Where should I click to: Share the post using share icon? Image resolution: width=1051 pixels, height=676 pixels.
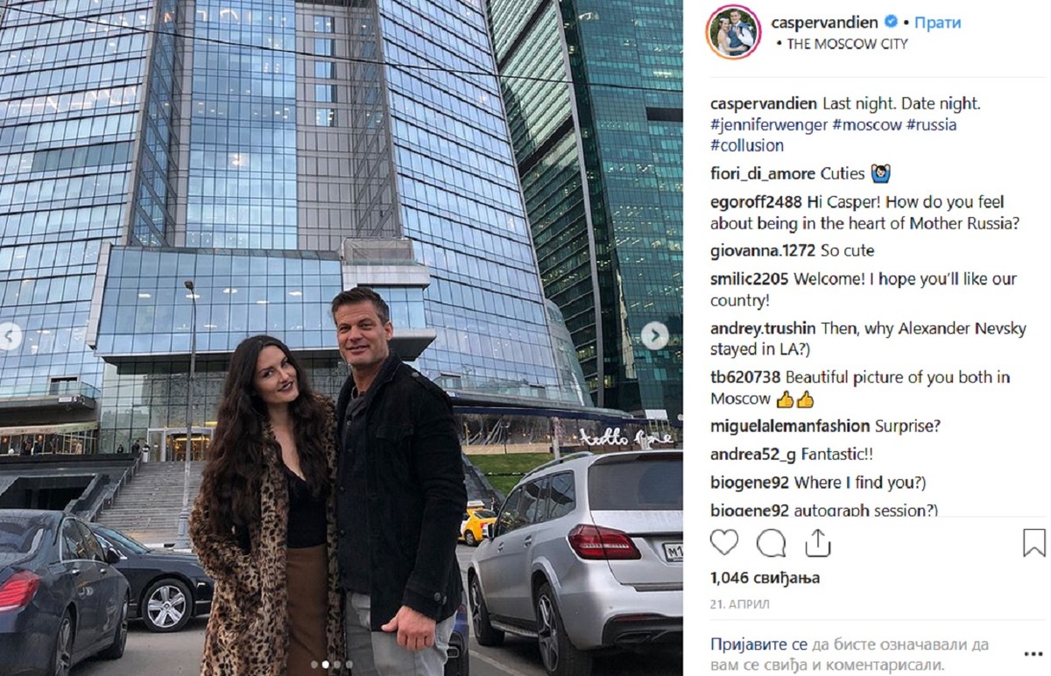coord(817,543)
